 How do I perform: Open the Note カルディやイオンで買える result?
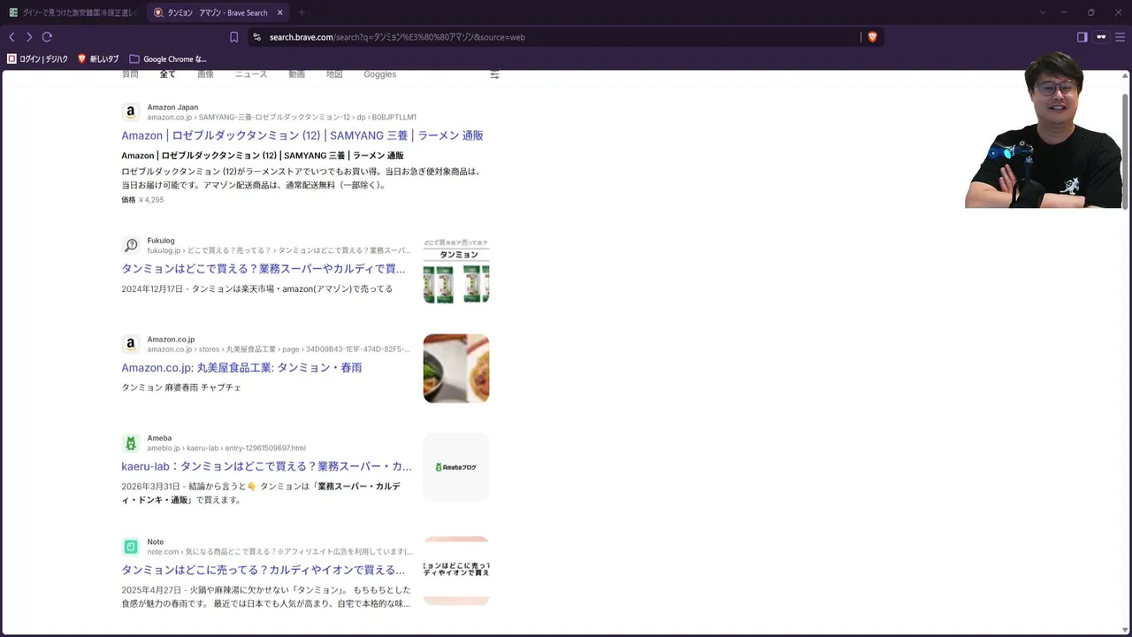264,570
